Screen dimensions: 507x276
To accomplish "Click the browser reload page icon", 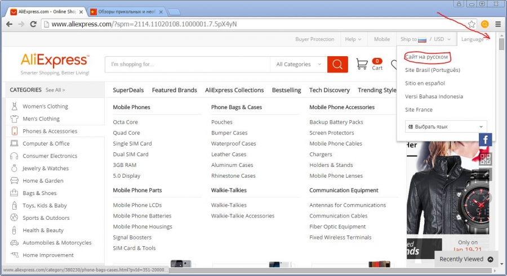I will (x=33, y=24).
